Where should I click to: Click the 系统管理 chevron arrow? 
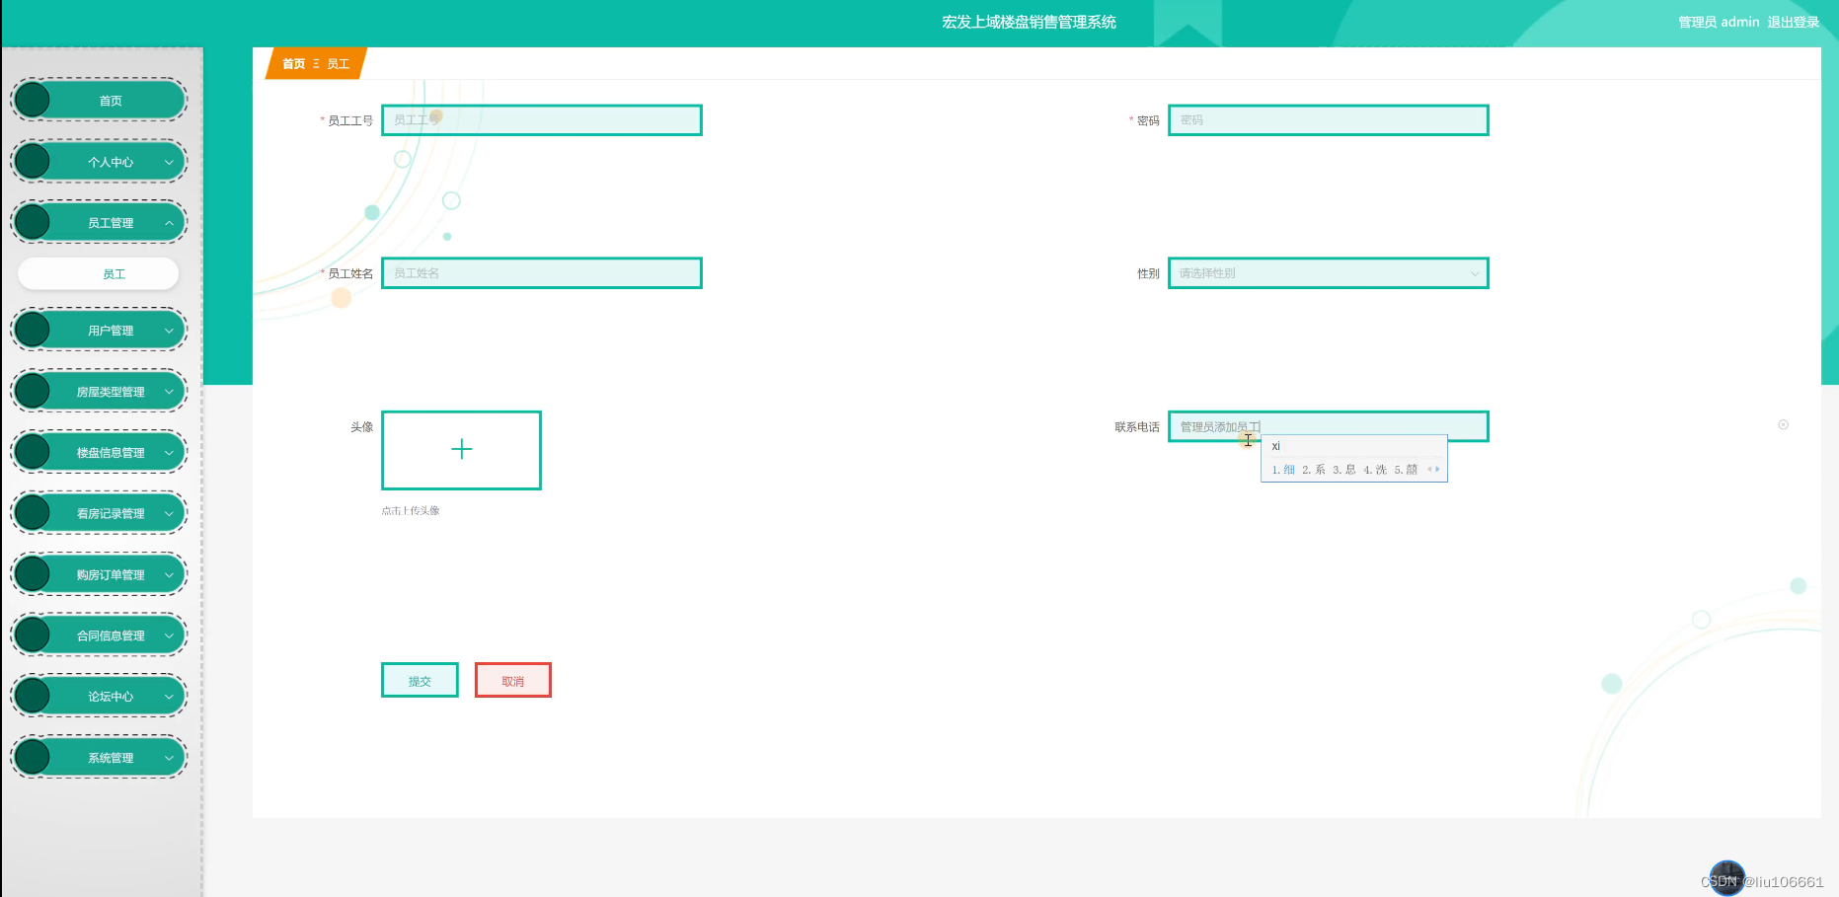169,758
